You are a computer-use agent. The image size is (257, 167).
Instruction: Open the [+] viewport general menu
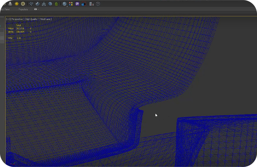[8, 19]
